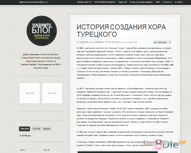This screenshot has height=153, width=191.
Task: Open the КАТ-1 category heading
Action: 23,150
